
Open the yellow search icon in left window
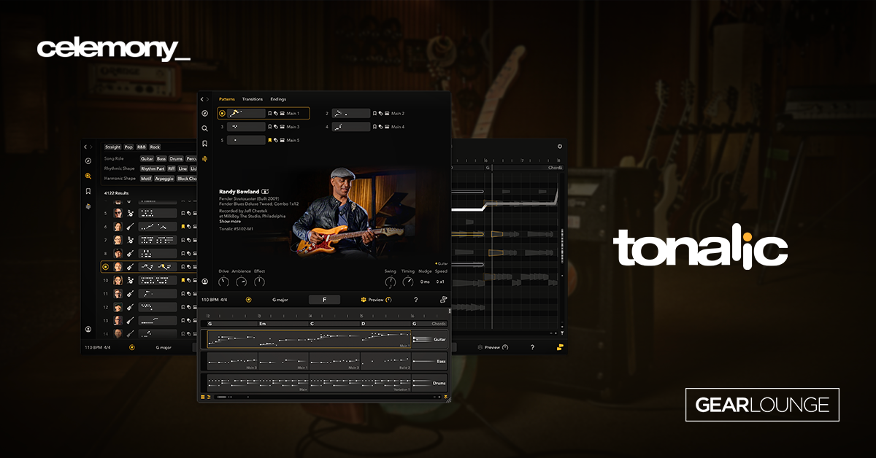[88, 176]
